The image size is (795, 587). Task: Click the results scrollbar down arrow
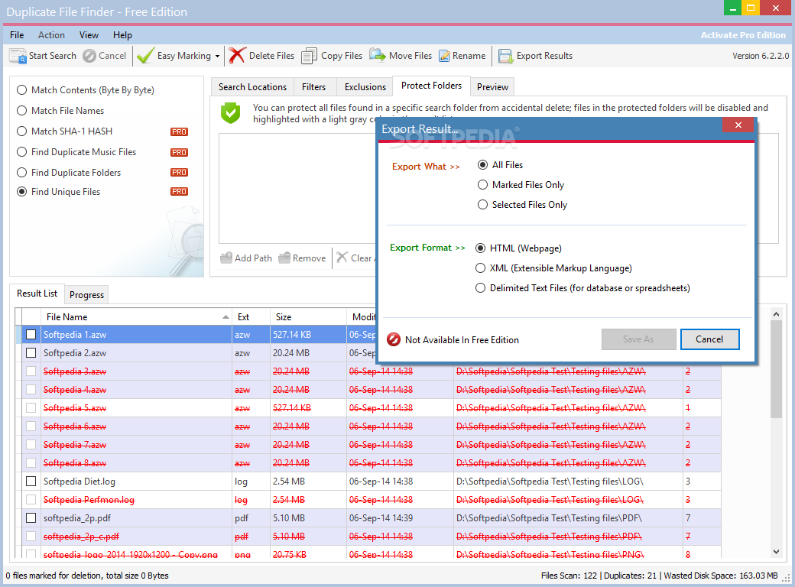click(x=776, y=552)
